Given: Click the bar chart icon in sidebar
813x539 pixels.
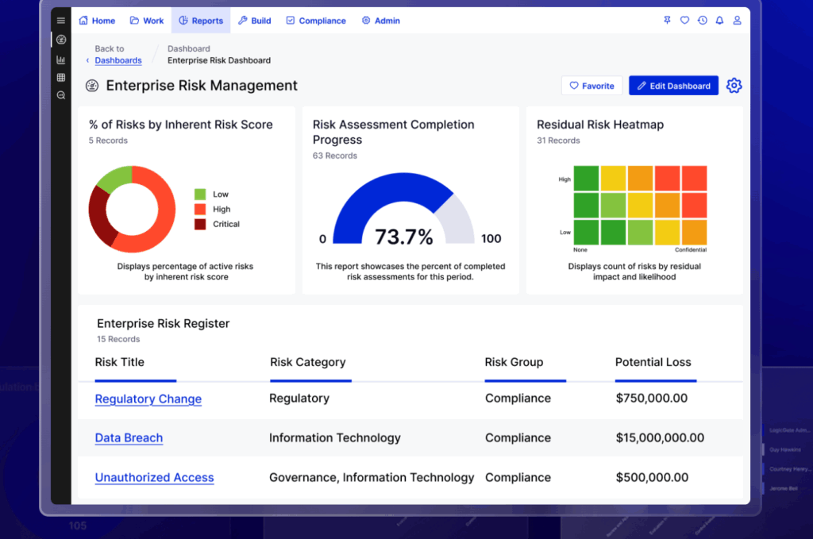Looking at the screenshot, I should [61, 60].
